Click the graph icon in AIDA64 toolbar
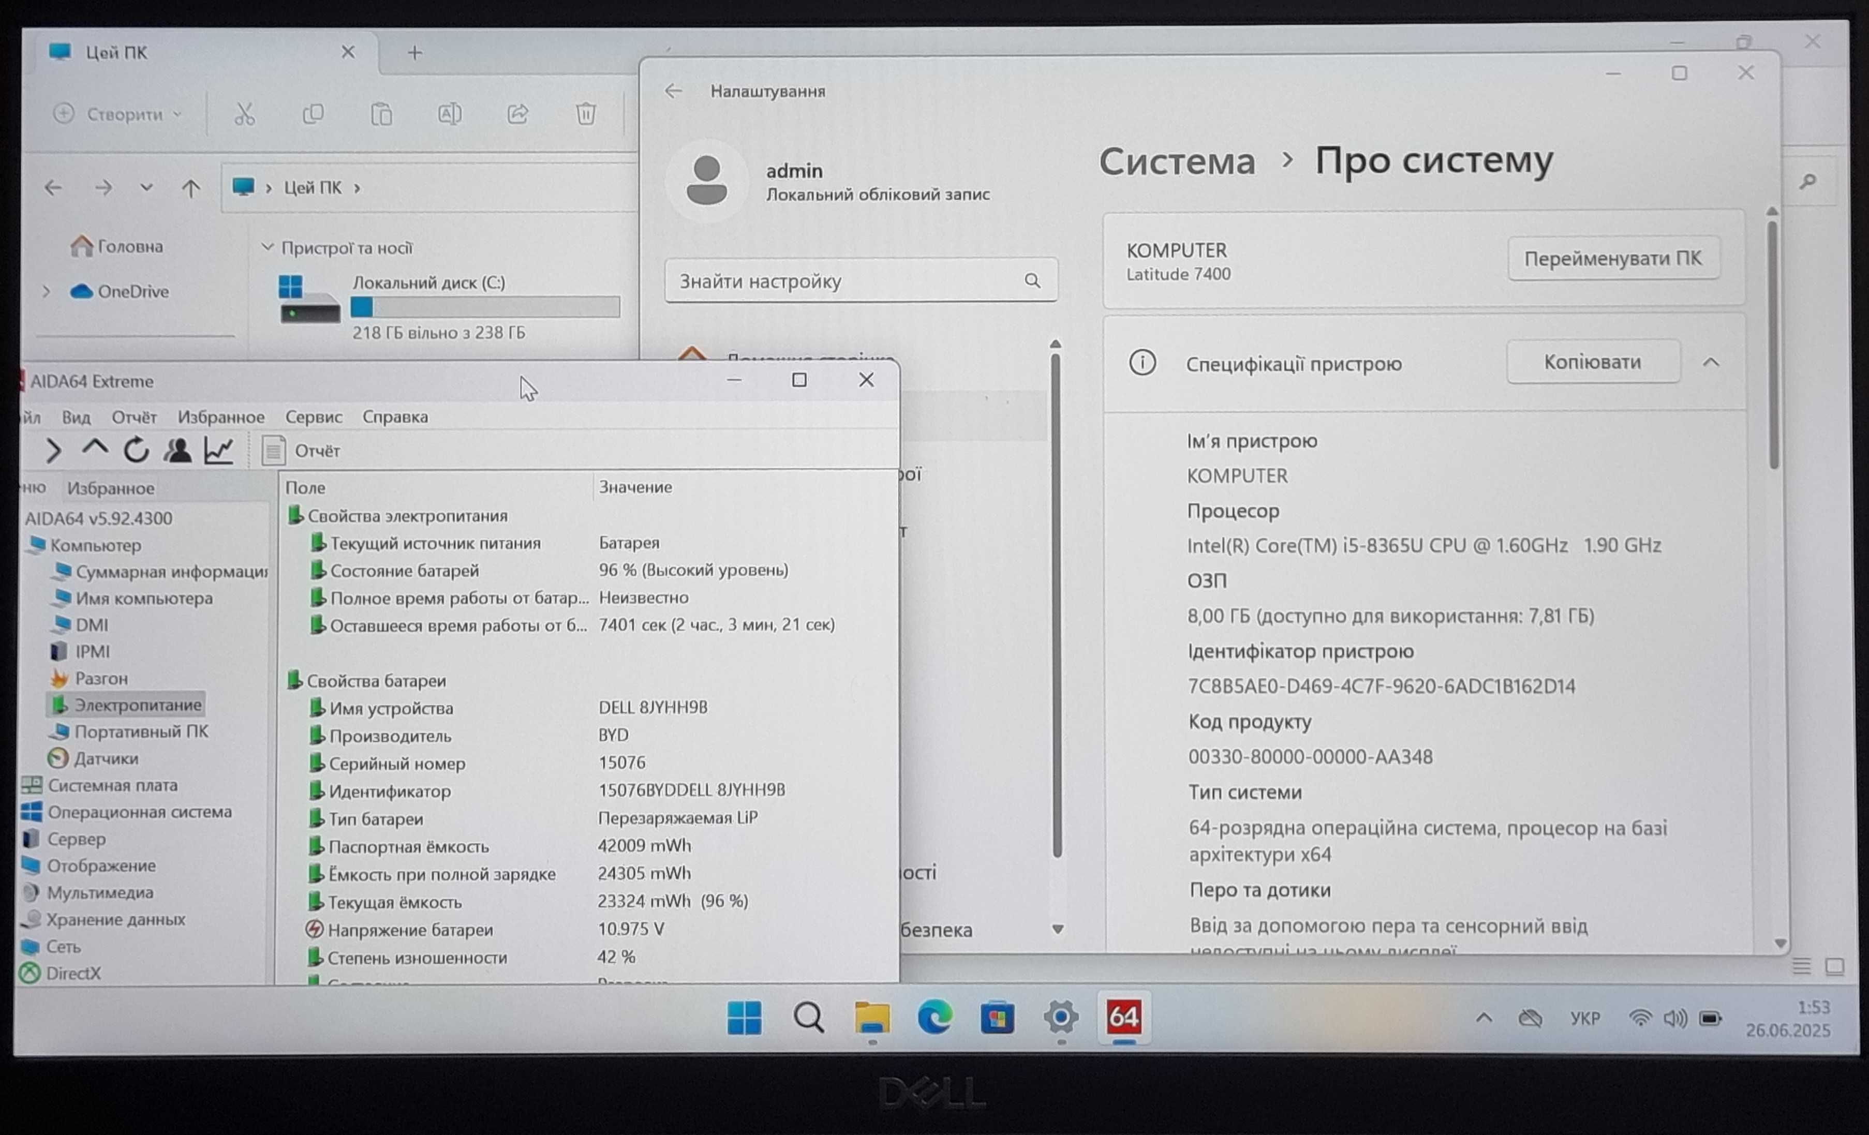Viewport: 1869px width, 1135px height. point(218,451)
